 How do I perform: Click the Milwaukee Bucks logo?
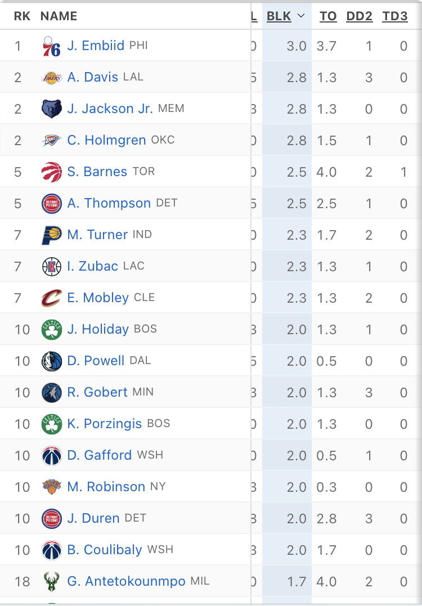pos(51,581)
